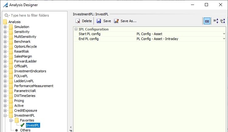Select the DWTimeSeries tree item
The image size is (228, 132).
25,96
